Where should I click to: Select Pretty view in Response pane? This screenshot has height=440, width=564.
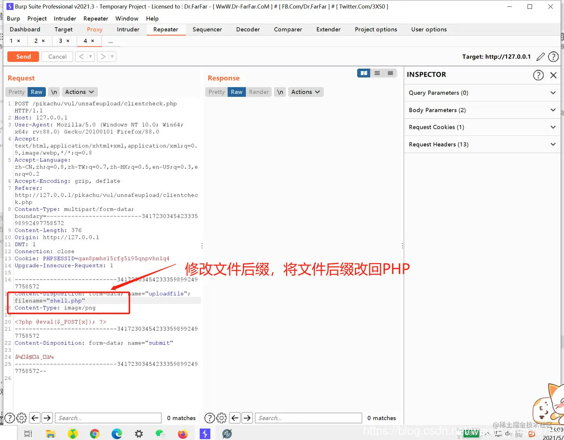[216, 92]
